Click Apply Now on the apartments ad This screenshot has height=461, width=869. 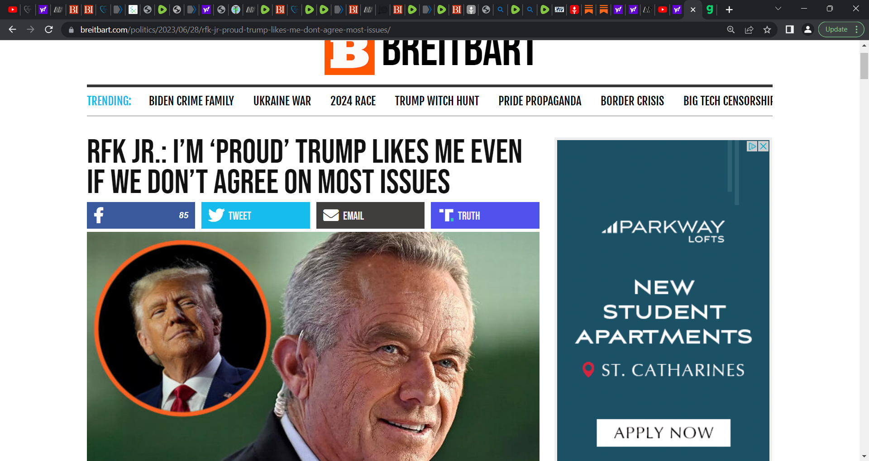point(664,433)
